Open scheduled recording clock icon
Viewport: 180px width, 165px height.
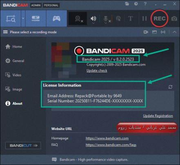pos(136,4)
